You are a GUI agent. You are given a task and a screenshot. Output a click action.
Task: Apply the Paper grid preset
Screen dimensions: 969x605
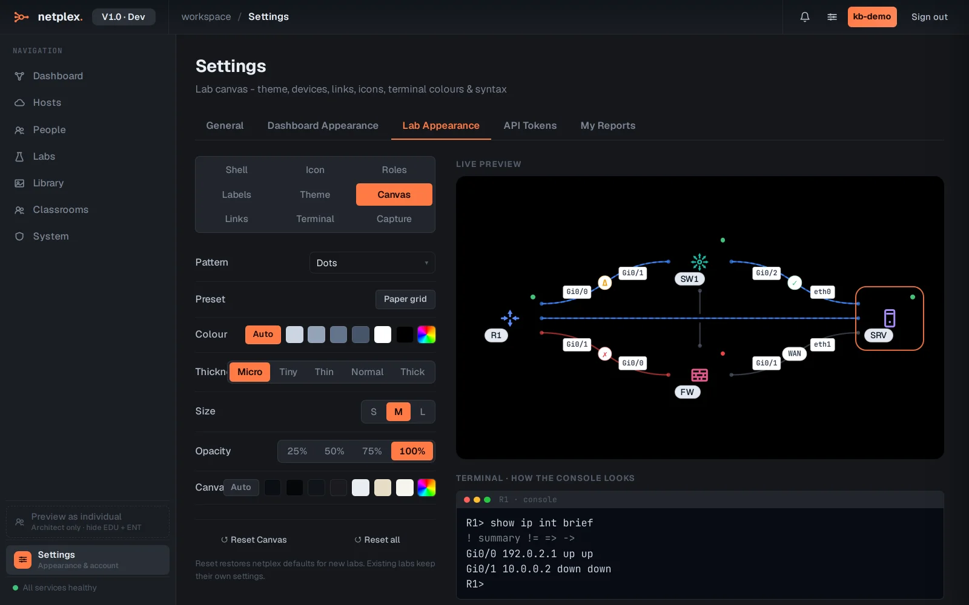[405, 299]
